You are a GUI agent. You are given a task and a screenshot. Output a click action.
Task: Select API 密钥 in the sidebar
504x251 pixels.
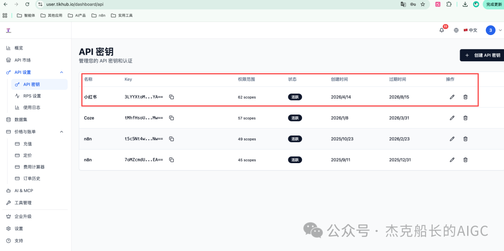coord(39,84)
